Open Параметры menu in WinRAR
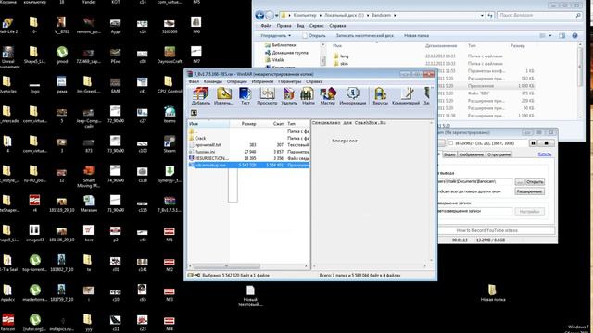 click(290, 81)
